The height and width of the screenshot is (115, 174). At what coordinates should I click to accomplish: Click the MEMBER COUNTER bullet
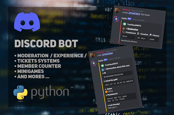39,66
